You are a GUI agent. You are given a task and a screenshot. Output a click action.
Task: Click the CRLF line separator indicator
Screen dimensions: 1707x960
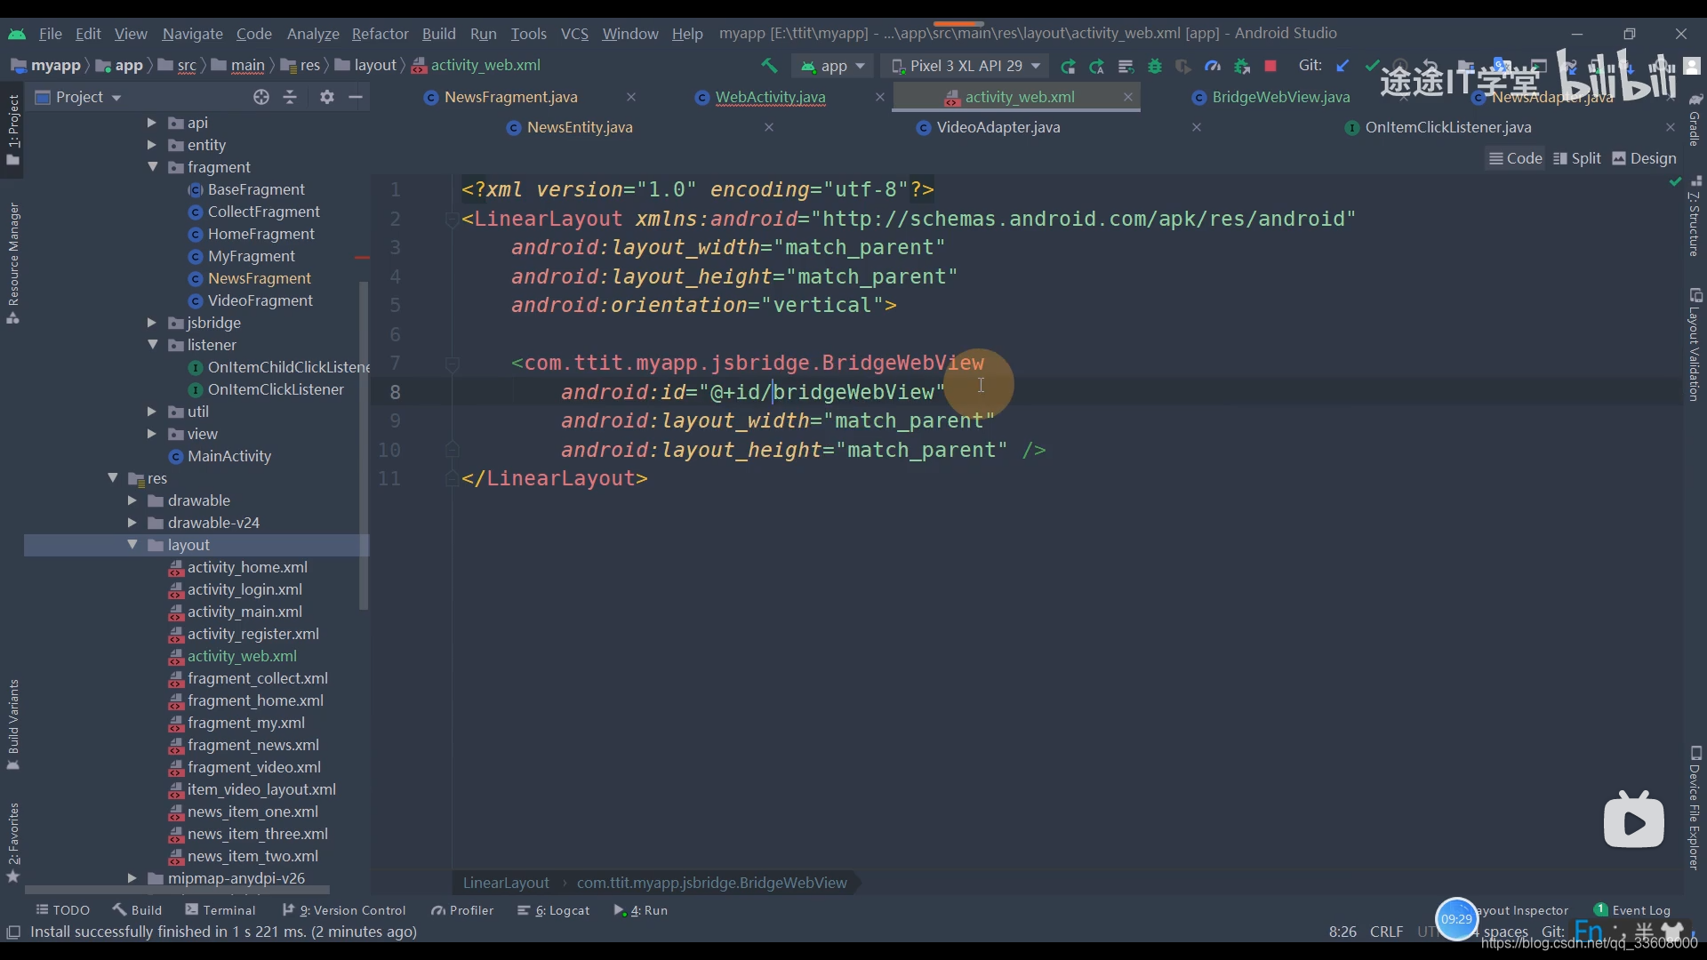point(1386,932)
